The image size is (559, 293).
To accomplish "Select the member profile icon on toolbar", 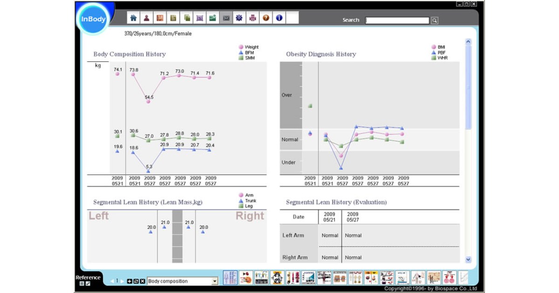I will click(x=147, y=19).
